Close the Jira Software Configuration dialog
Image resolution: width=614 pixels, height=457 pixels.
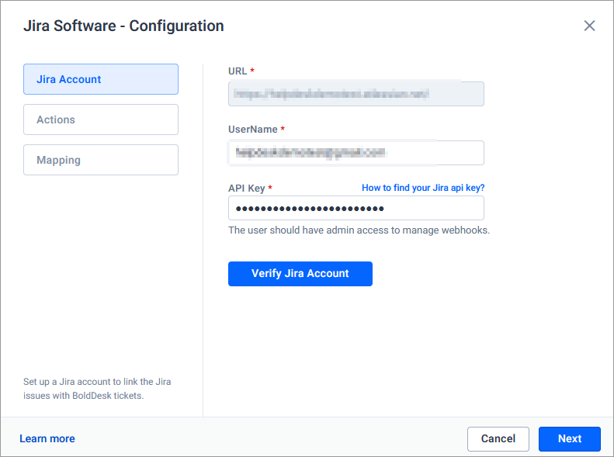click(x=589, y=26)
